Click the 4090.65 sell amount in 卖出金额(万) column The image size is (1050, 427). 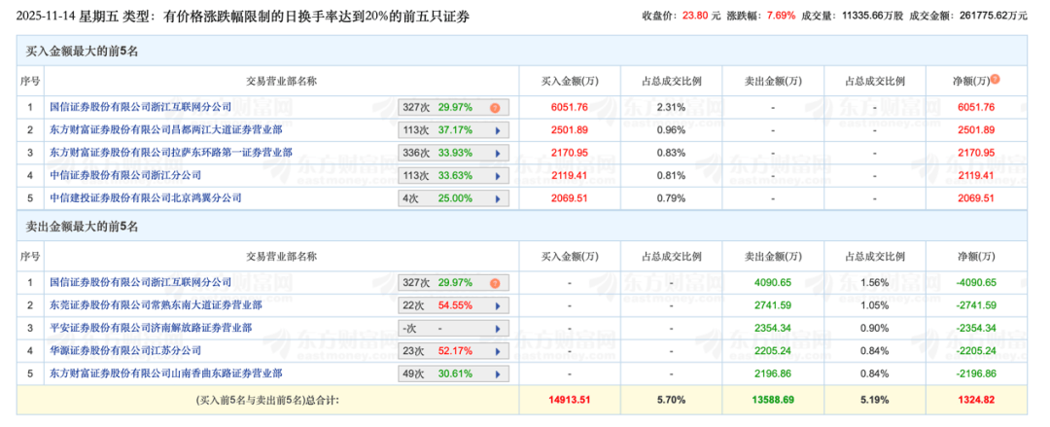coord(772,282)
